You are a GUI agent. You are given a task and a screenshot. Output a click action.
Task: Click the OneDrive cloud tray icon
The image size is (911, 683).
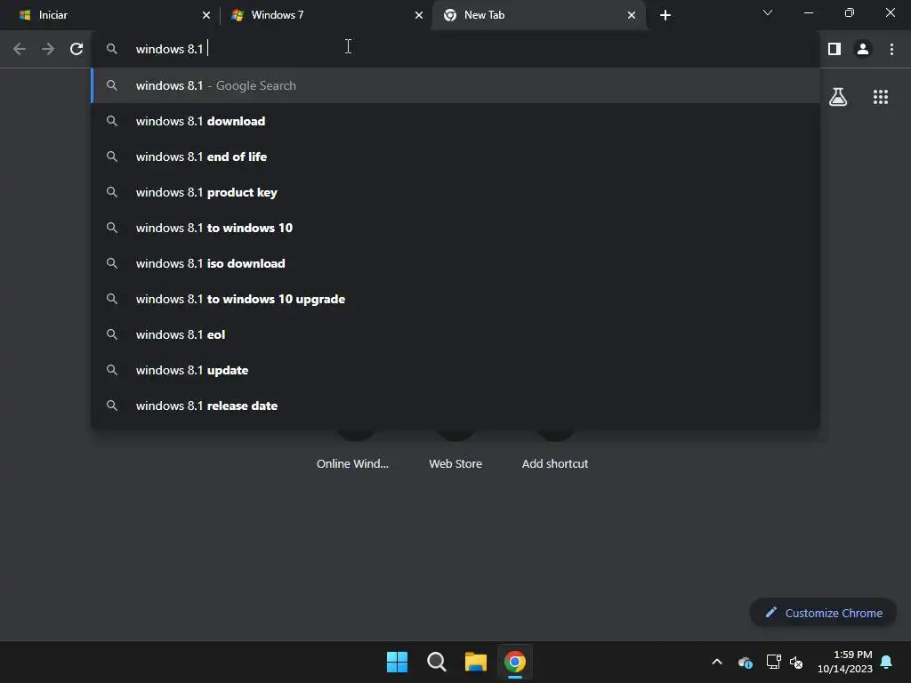pos(746,662)
